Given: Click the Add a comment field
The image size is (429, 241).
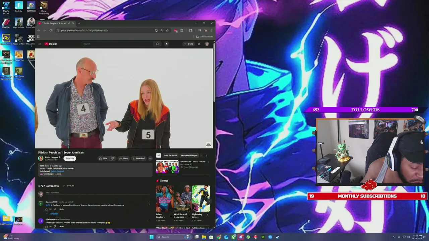Looking at the screenshot, I should [x=97, y=193].
